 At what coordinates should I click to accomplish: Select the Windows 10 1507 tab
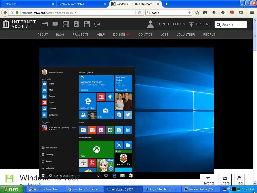tap(135, 4)
